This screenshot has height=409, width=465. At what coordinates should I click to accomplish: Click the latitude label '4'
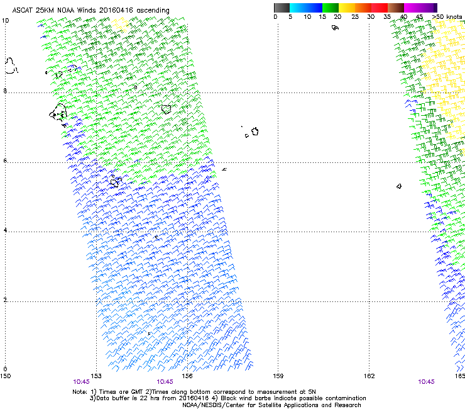tap(5, 230)
